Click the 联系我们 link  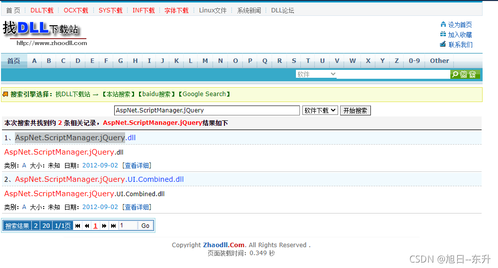[x=461, y=45]
